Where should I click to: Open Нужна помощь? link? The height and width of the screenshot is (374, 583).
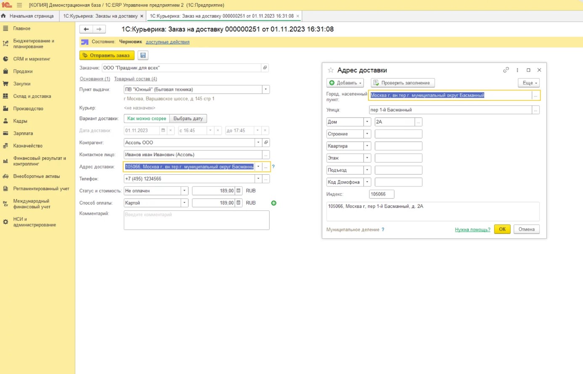[x=473, y=230]
